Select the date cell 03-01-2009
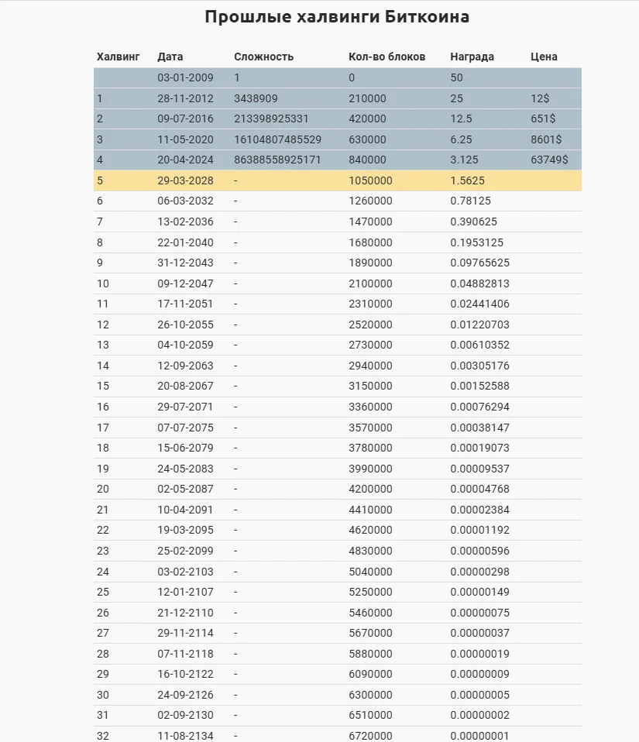The width and height of the screenshot is (639, 742). coord(185,78)
